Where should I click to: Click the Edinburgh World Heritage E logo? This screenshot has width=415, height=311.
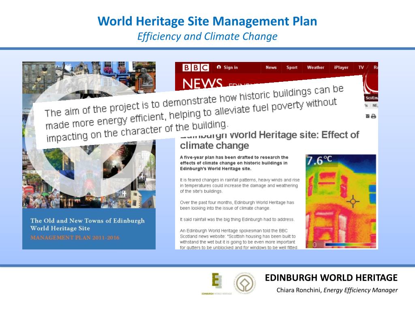click(x=217, y=284)
